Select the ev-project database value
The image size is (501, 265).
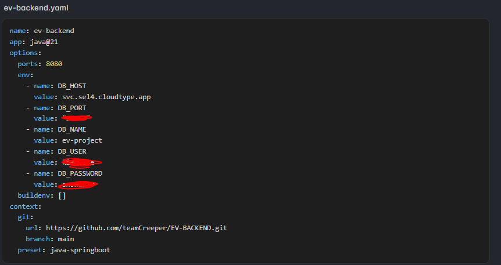coord(82,140)
